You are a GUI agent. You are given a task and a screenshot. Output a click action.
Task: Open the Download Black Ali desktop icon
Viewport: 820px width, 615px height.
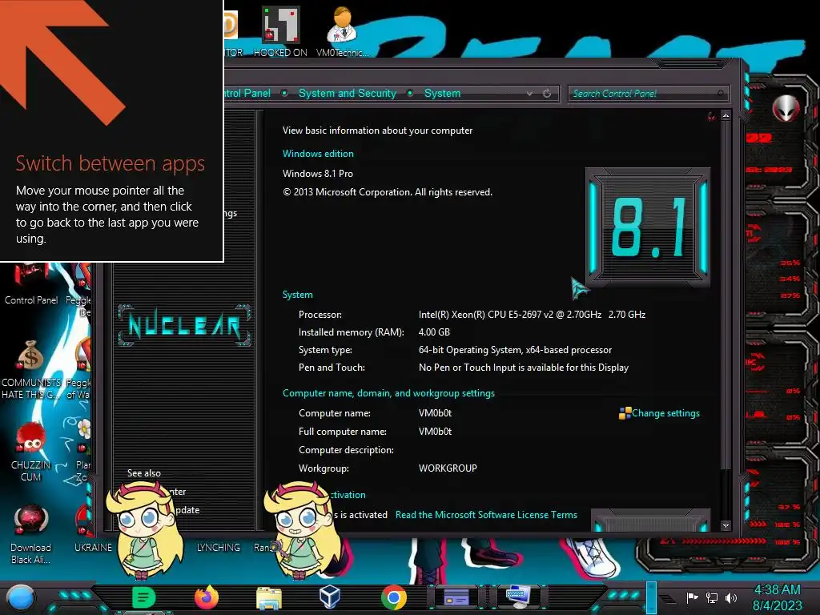[x=31, y=534]
